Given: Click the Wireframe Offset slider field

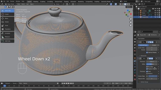Looking at the screenshot, I should 152,64.
